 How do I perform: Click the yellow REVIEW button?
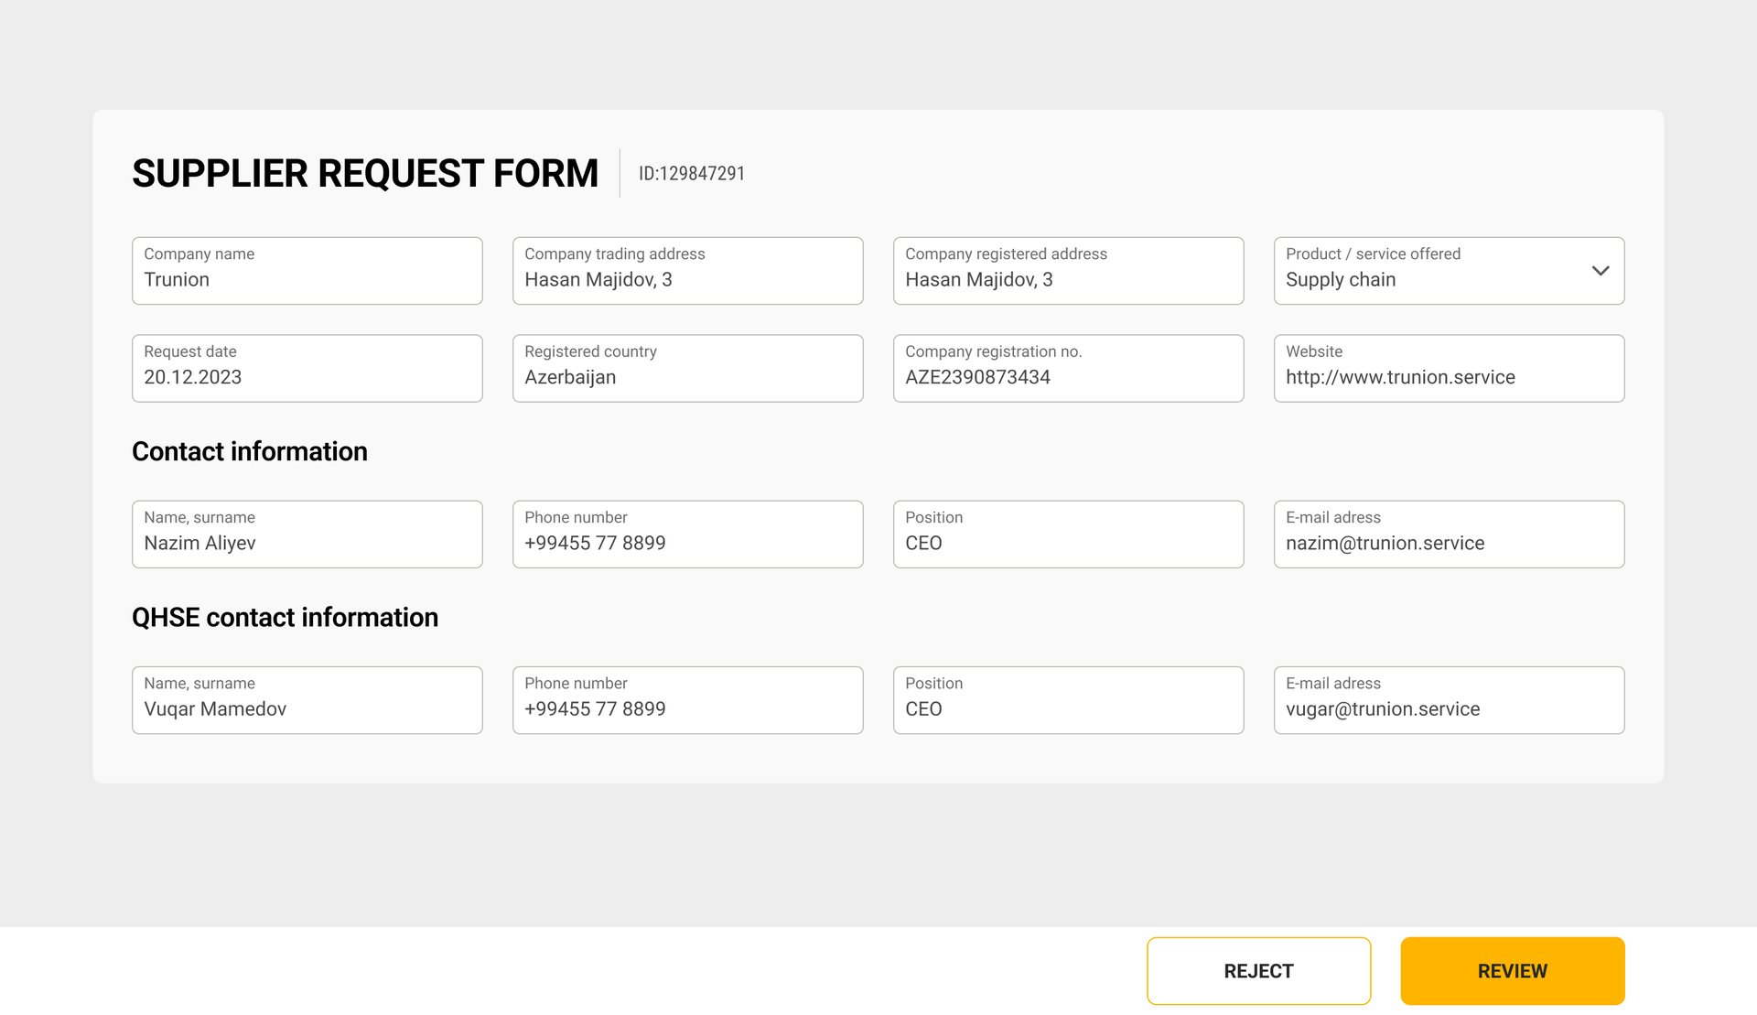pos(1512,971)
